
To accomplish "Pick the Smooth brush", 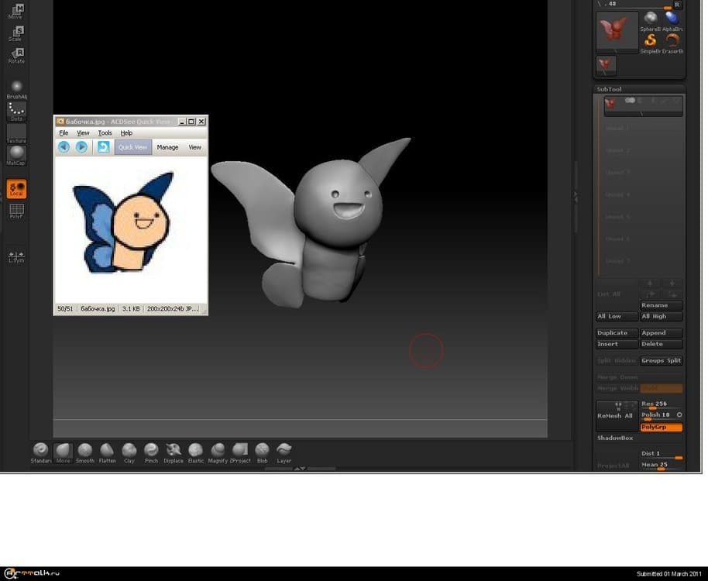I will (x=85, y=450).
